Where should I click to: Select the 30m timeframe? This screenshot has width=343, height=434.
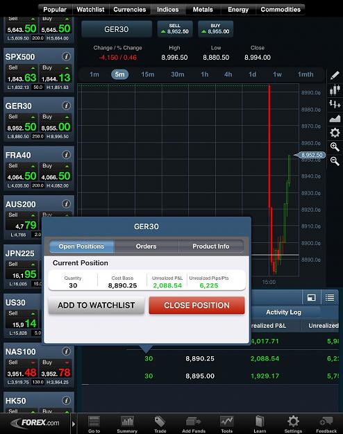click(x=178, y=74)
